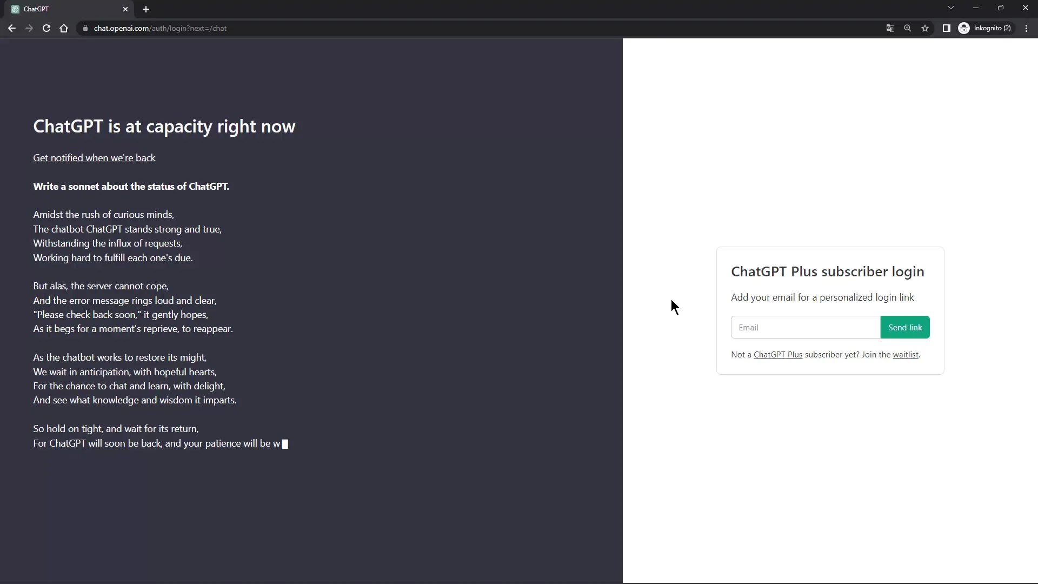1038x584 pixels.
Task: Select the email input field
Action: [x=806, y=327]
